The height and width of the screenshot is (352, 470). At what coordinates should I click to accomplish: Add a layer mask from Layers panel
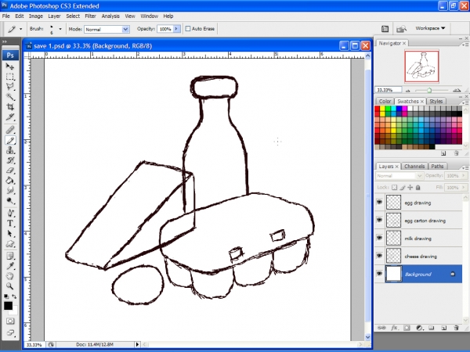(407, 328)
